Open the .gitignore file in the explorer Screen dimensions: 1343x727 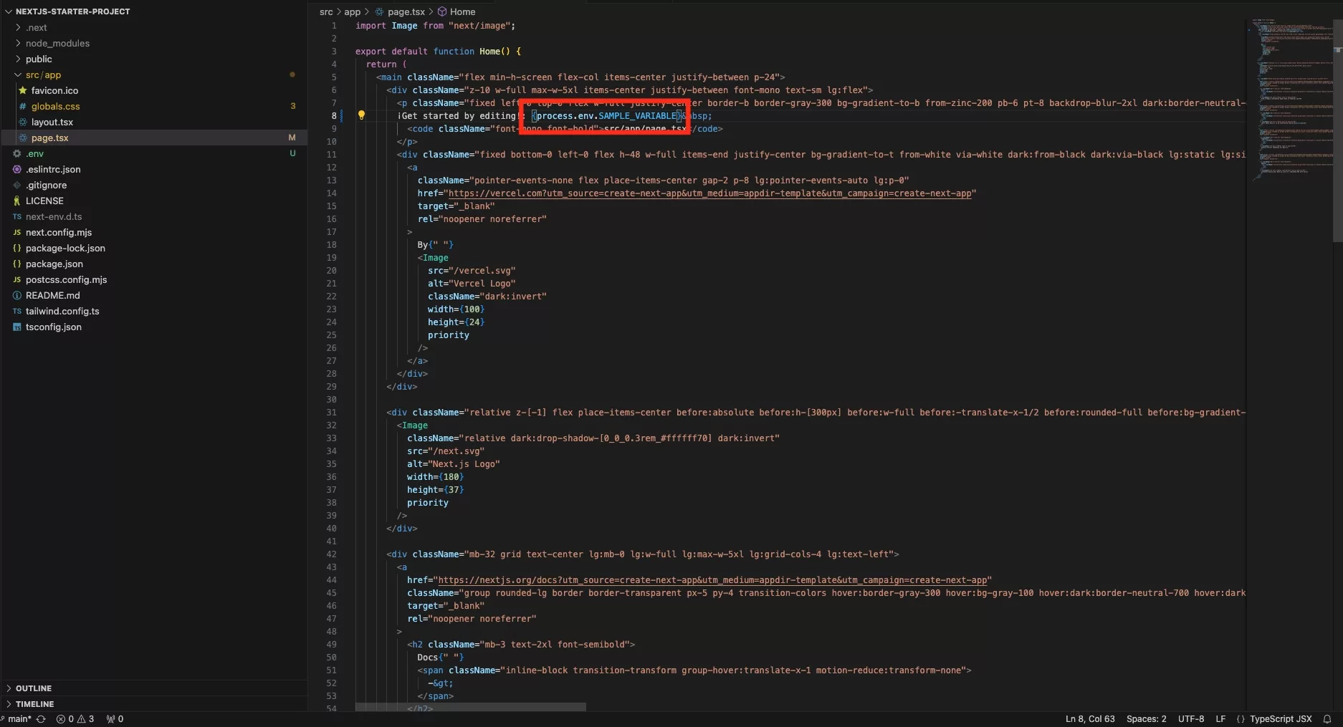coord(47,185)
